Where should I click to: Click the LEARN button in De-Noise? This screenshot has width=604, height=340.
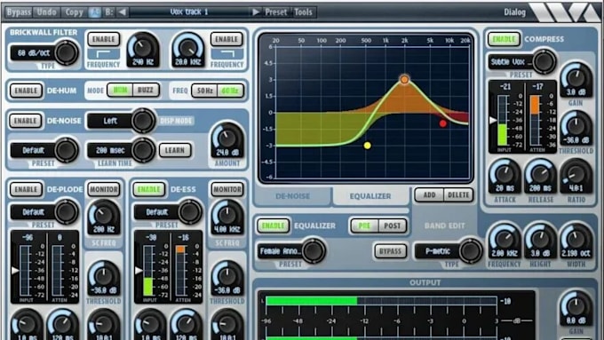coord(175,151)
